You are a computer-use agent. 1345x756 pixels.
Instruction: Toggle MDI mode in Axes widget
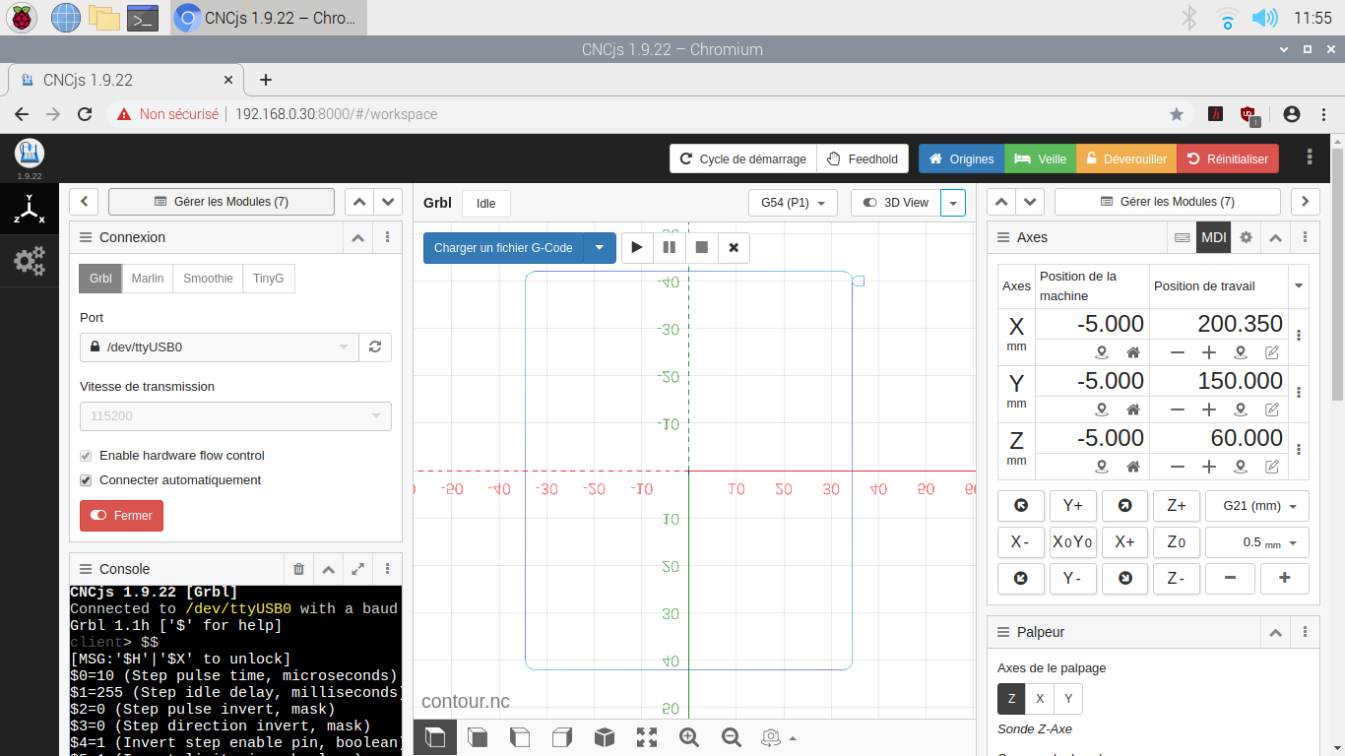tap(1214, 237)
